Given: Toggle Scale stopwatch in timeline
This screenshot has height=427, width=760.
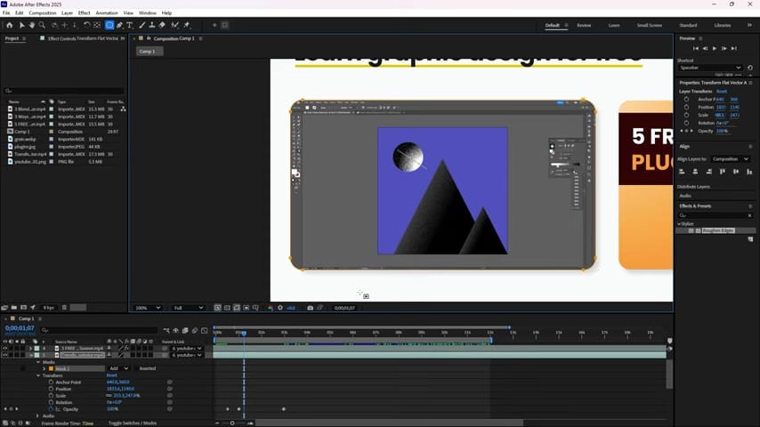Looking at the screenshot, I should [51, 396].
